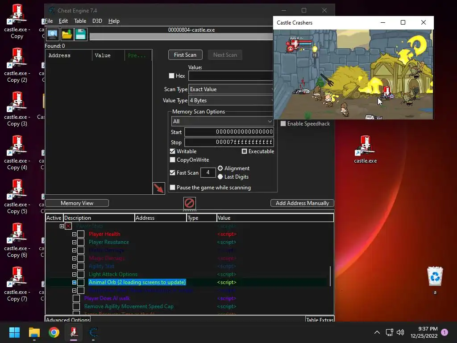Select the Last Digits radio button
This screenshot has height=343, width=457.
click(x=220, y=177)
